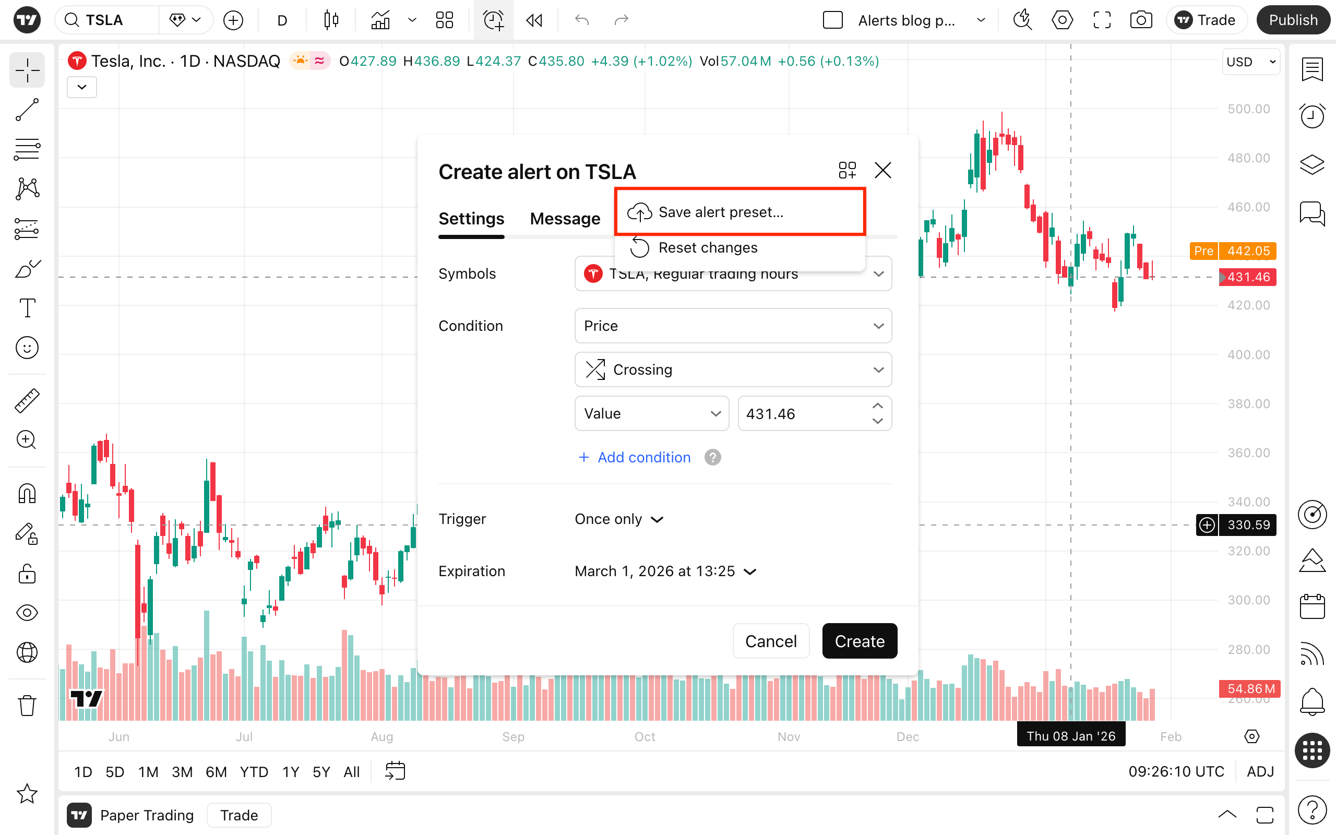
Task: Open the indicators chart icon
Action: tap(380, 20)
